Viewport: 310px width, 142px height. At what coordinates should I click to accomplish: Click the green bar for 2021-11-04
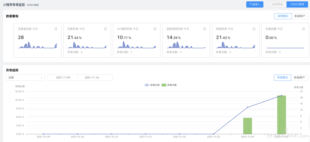247,126
